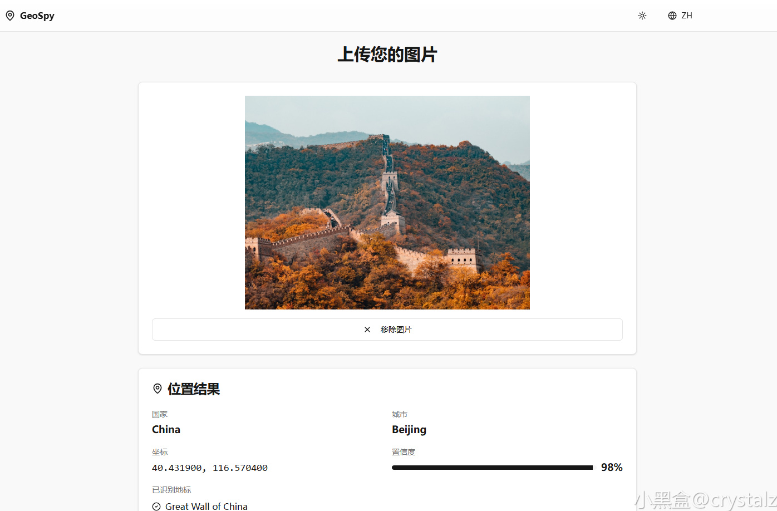This screenshot has height=511, width=777.
Task: Click the GeoSpy location pin logo icon
Action: (x=10, y=16)
